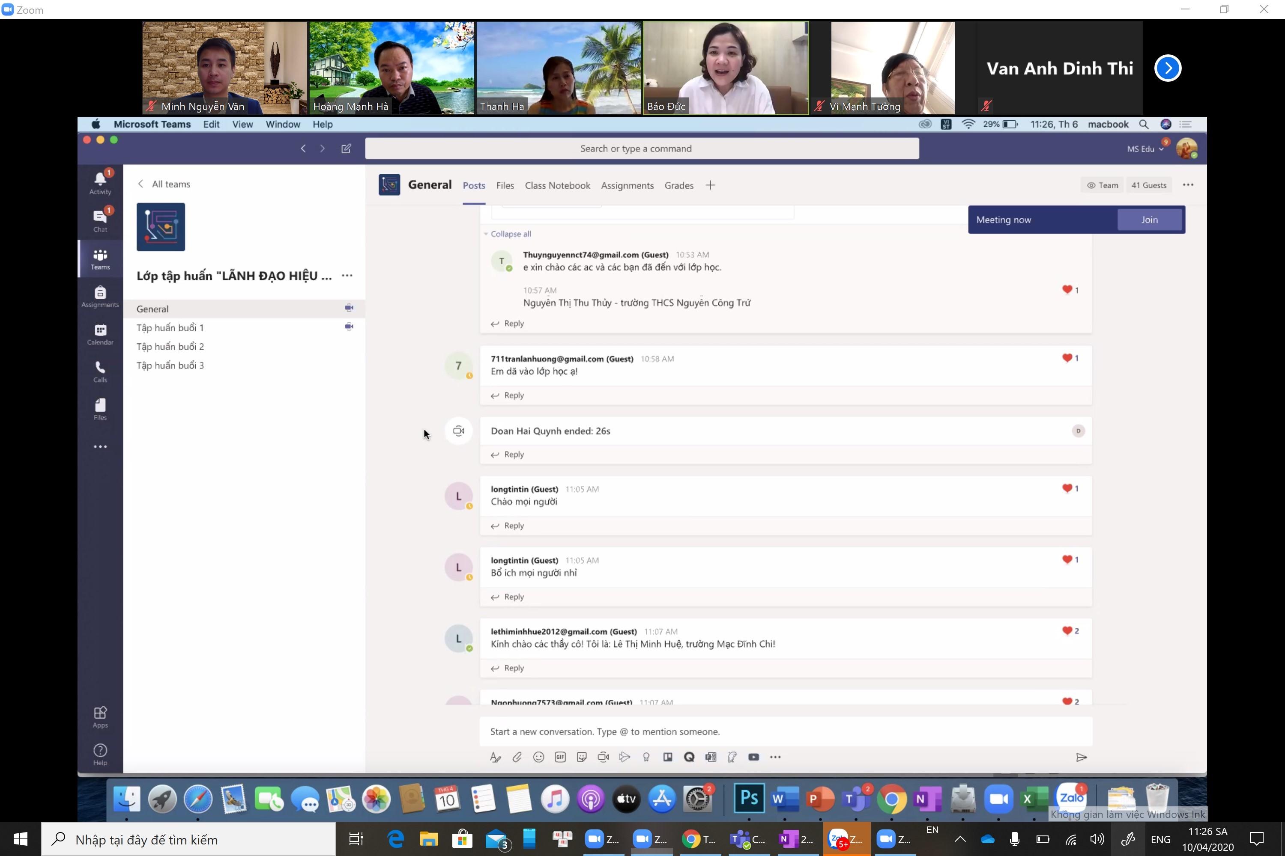Open the GIF picker in the compose toolbar
The image size is (1285, 856).
[560, 757]
